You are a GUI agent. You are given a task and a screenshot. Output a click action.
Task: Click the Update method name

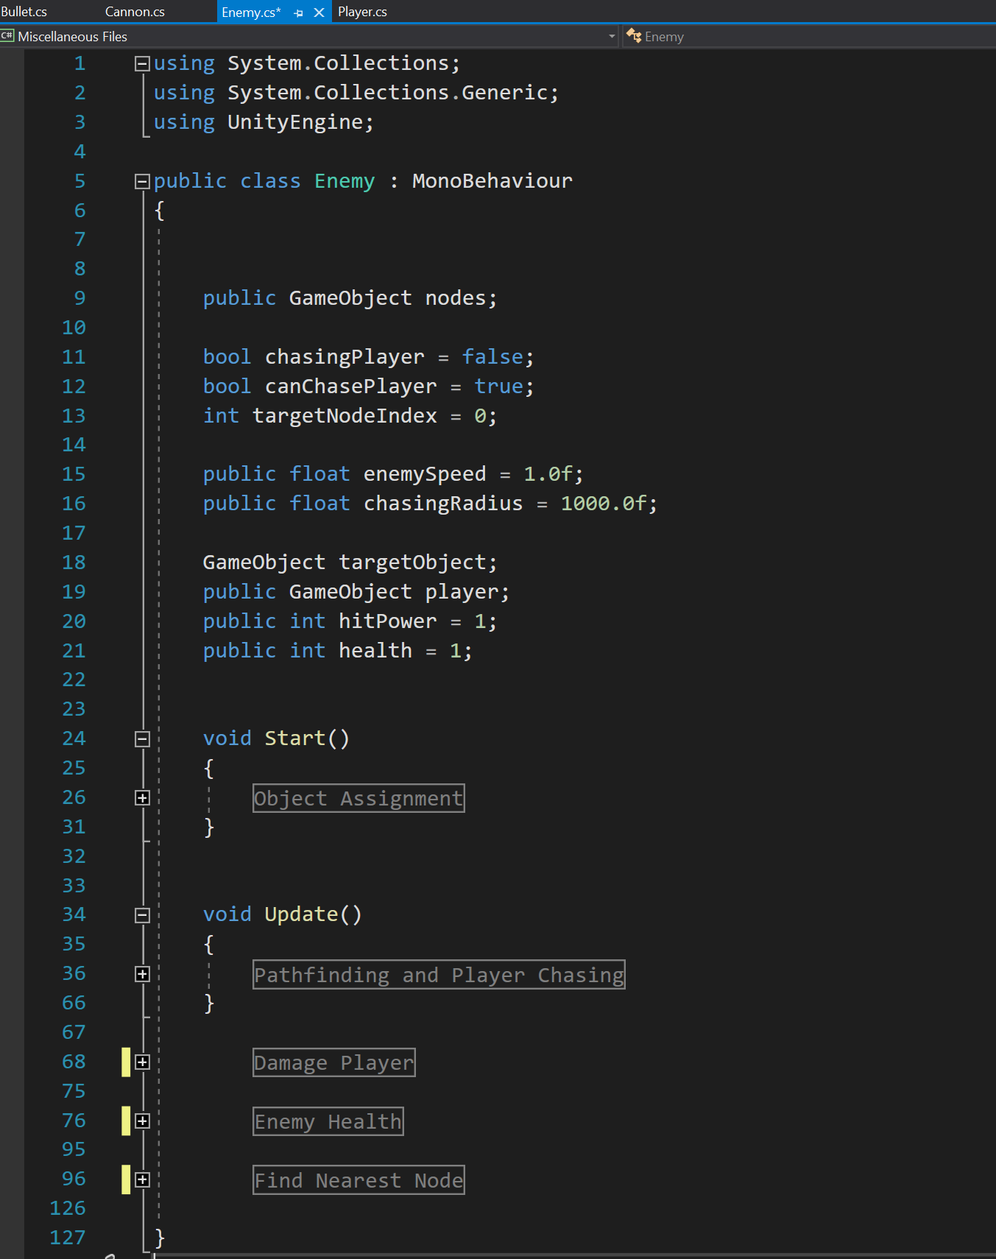tap(301, 914)
